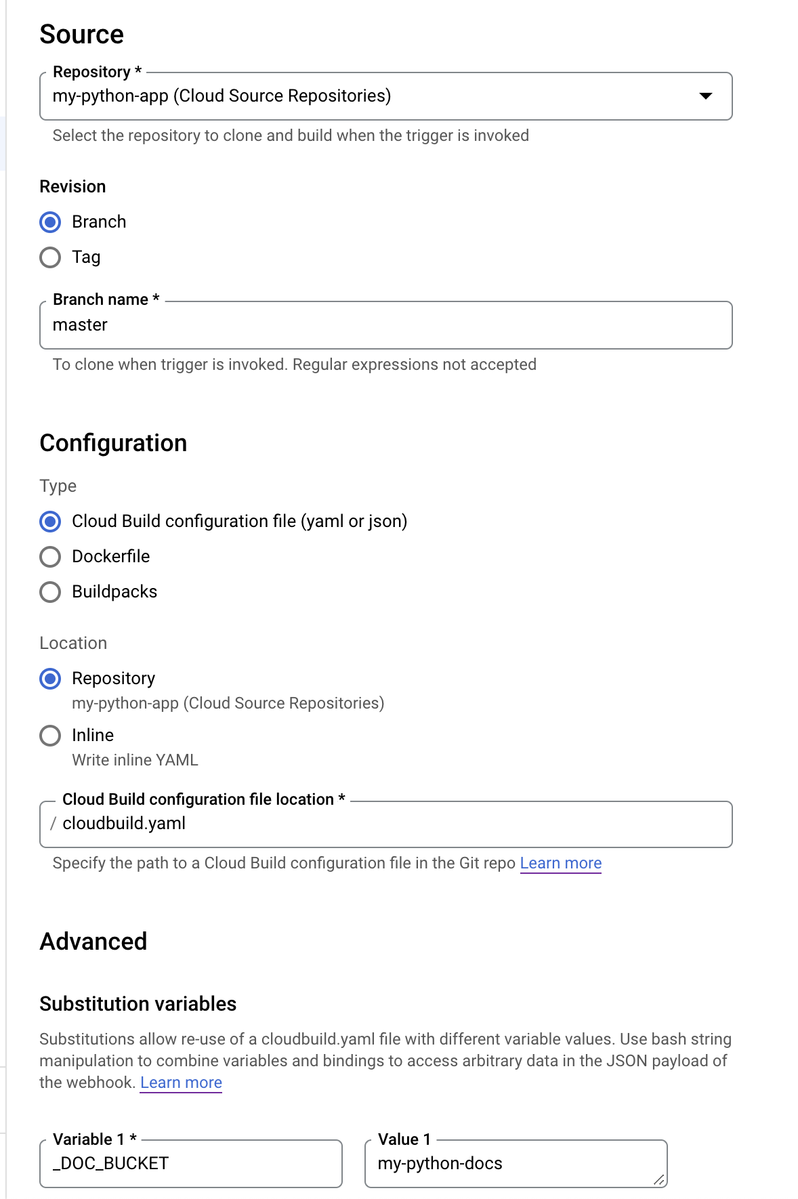Choose Dockerfile as configuration type

tap(50, 556)
